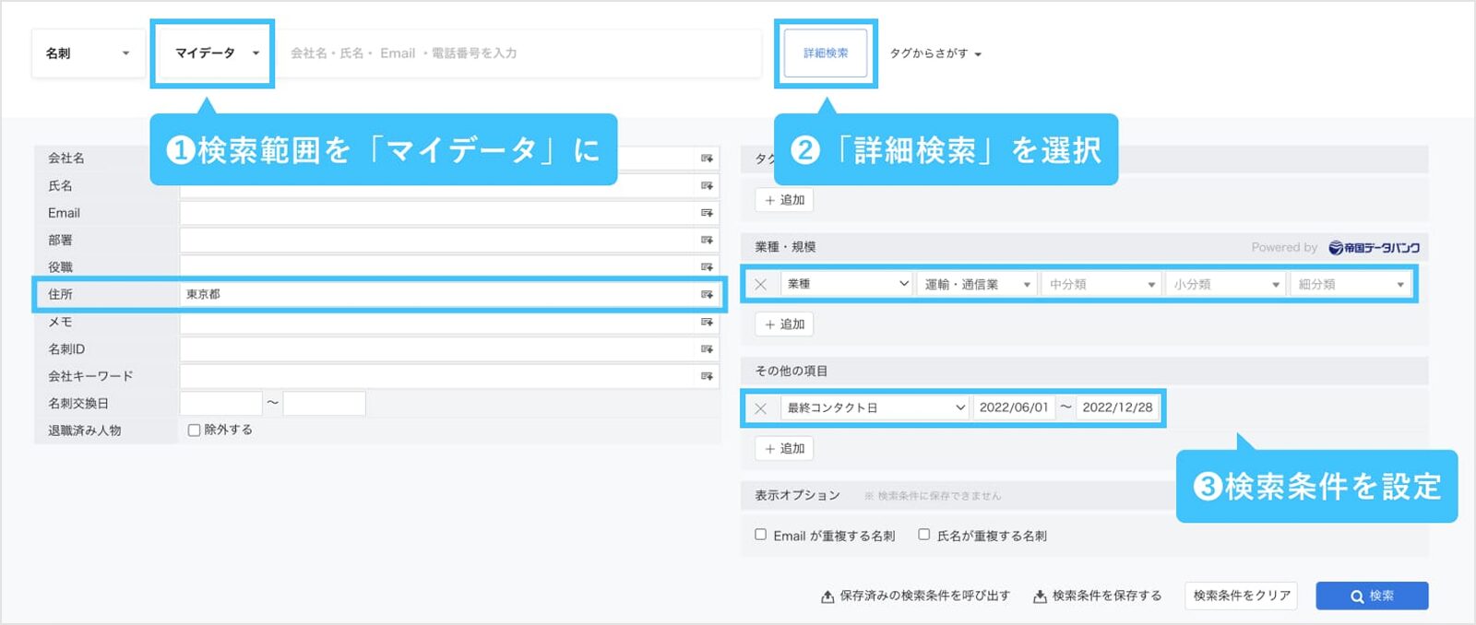Open the 小分類 dropdown
This screenshot has width=1476, height=625.
1226,284
